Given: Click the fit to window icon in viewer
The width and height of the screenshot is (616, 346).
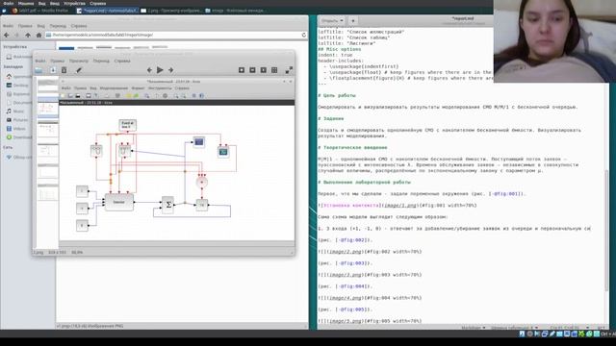Looking at the screenshot, I should click(x=274, y=70).
